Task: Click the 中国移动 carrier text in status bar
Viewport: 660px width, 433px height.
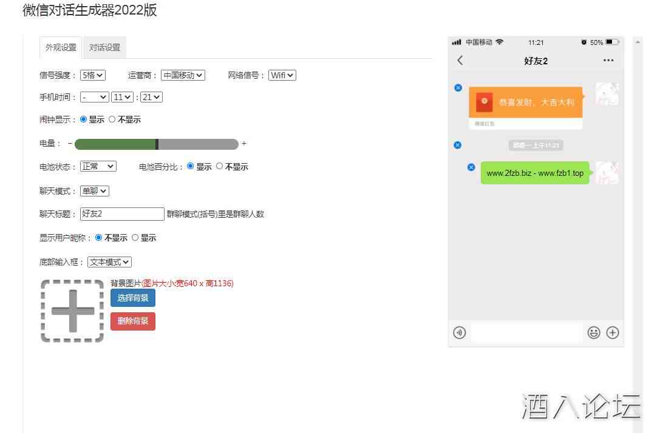Action: point(479,42)
